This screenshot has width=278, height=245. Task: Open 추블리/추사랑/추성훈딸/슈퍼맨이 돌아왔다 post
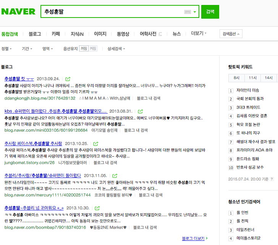[x=43, y=176]
